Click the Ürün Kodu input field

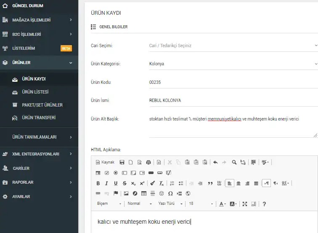tap(233, 82)
